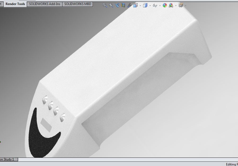Click Dynamic Annotation Views icon

click(x=129, y=6)
